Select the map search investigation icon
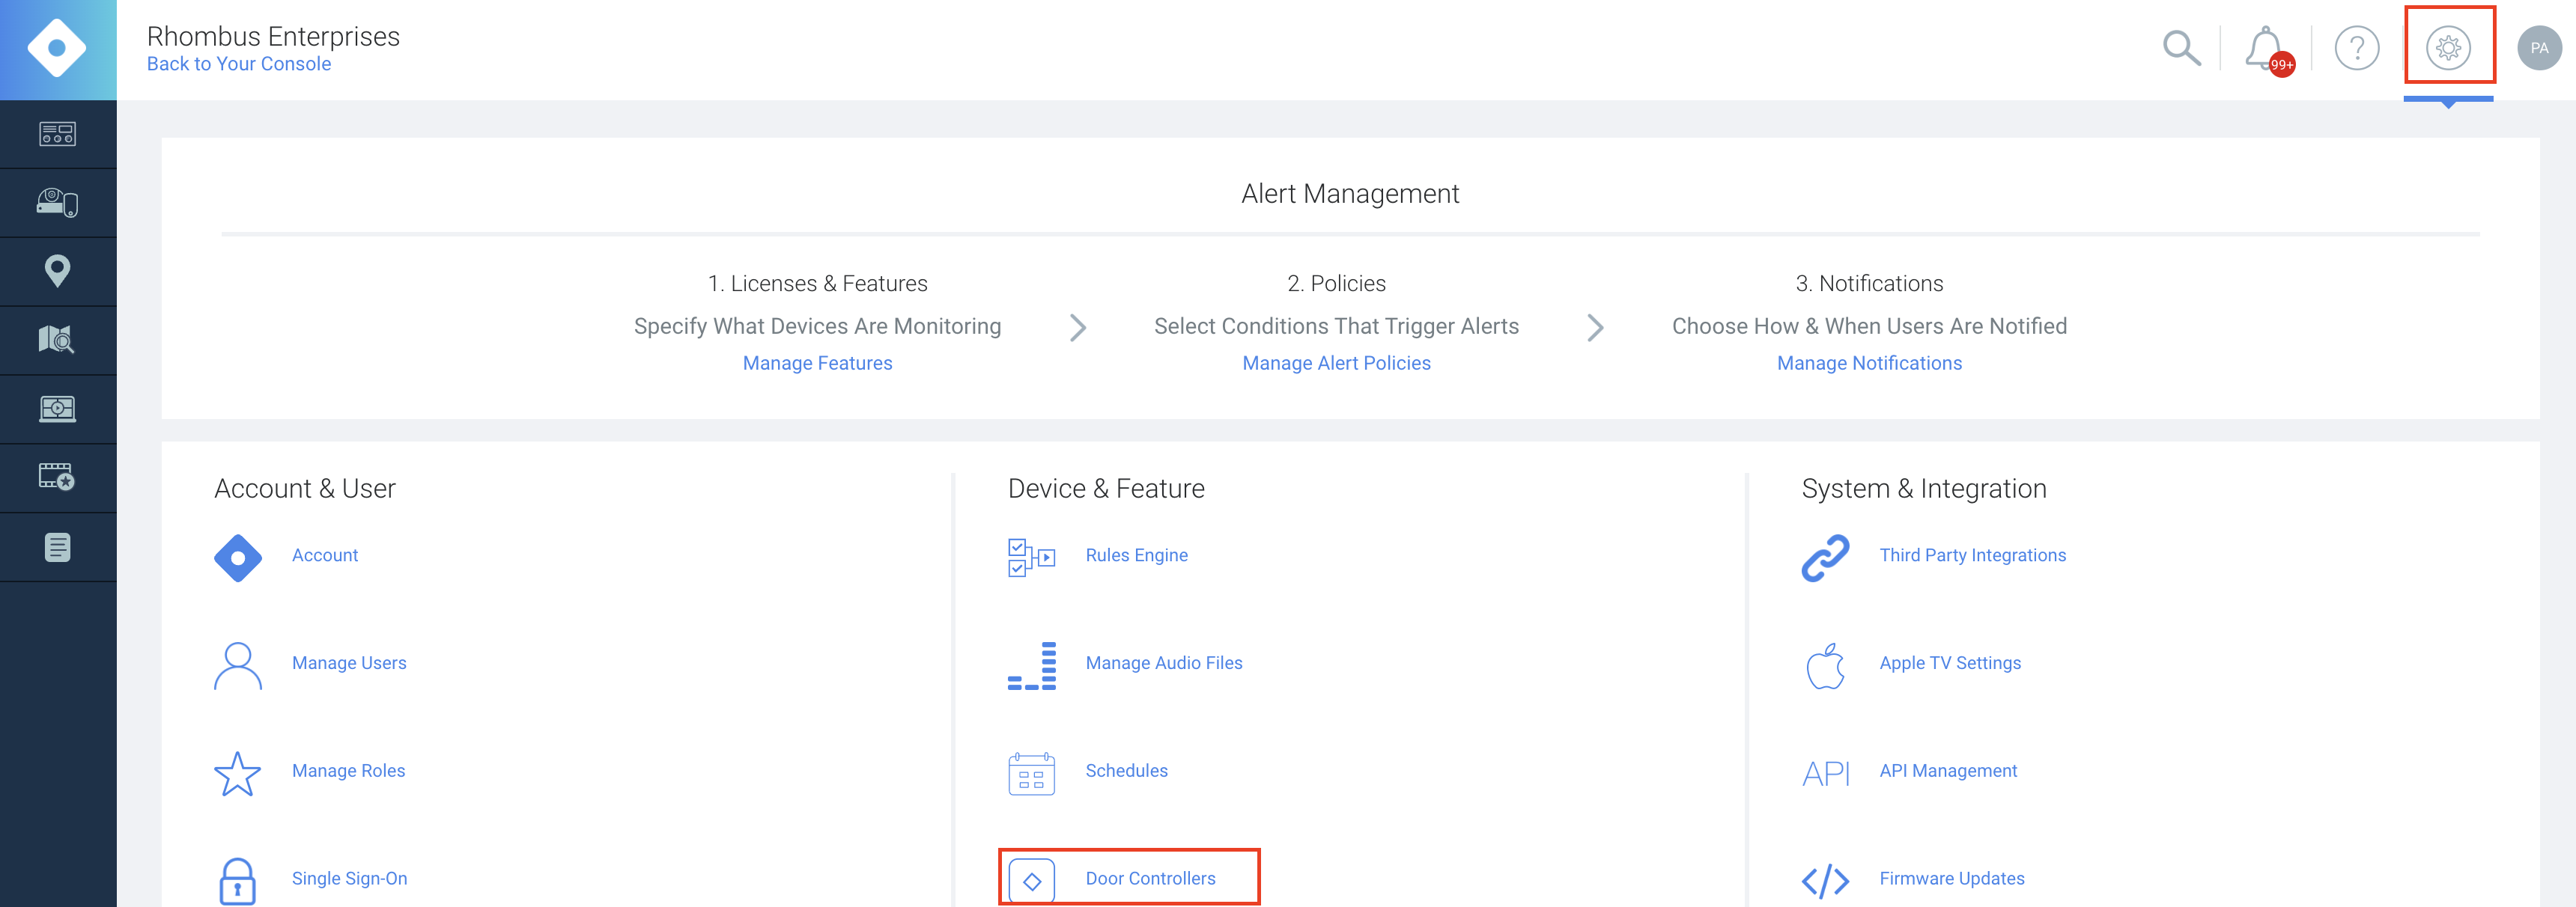 [57, 340]
